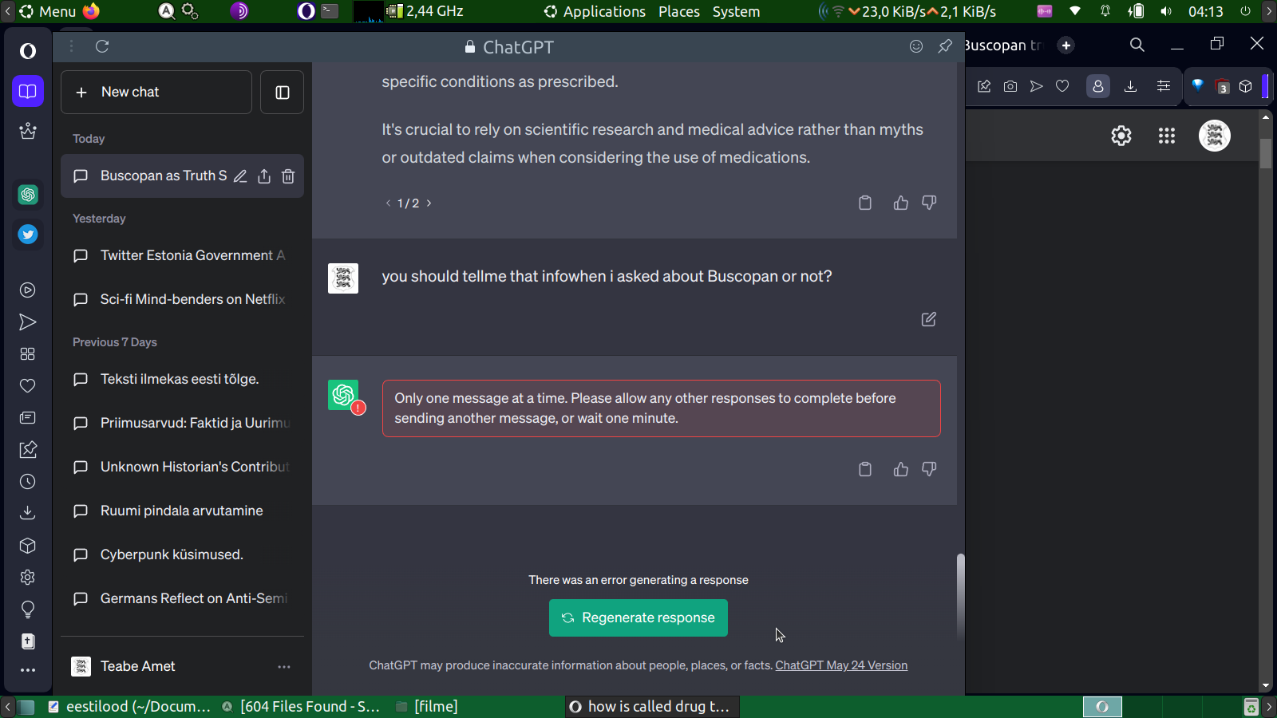Open Cyberpunk küsimused chat
Viewport: 1277px width, 718px height.
(182, 555)
